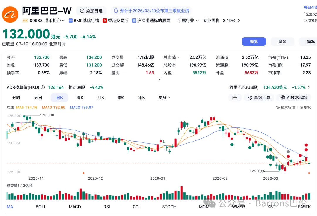Select the MOM indicator tab

tap(204, 207)
